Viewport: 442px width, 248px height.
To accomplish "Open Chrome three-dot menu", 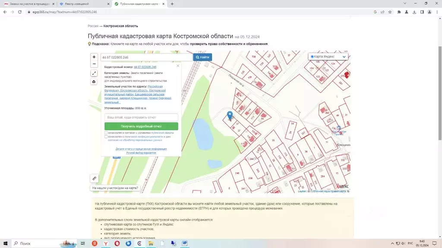I will [437, 12].
